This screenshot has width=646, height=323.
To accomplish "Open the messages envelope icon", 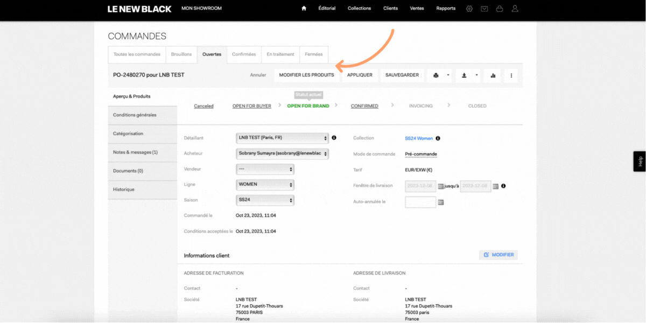I will point(484,9).
